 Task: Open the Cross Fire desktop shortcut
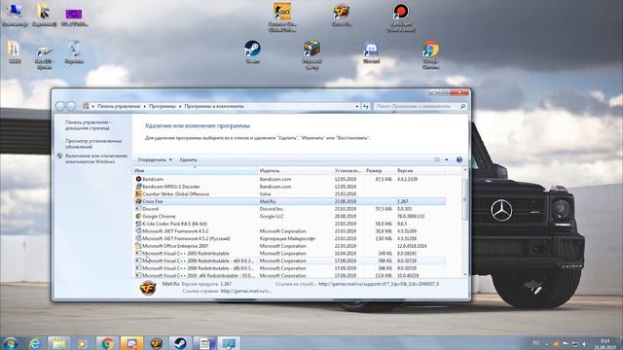[342, 15]
